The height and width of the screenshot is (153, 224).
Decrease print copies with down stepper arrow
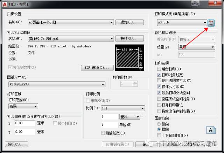click(x=135, y=85)
